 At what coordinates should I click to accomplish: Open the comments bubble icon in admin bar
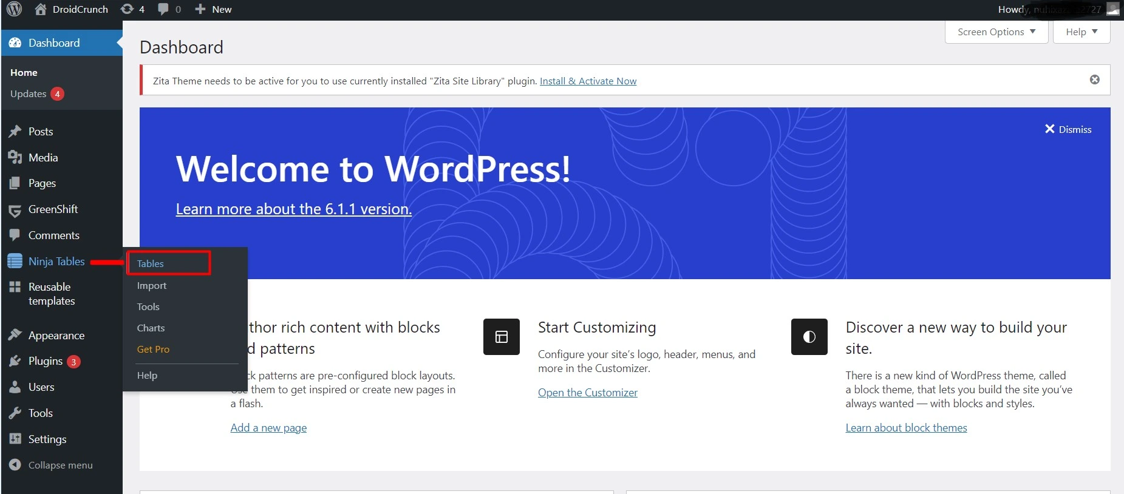[x=163, y=9]
